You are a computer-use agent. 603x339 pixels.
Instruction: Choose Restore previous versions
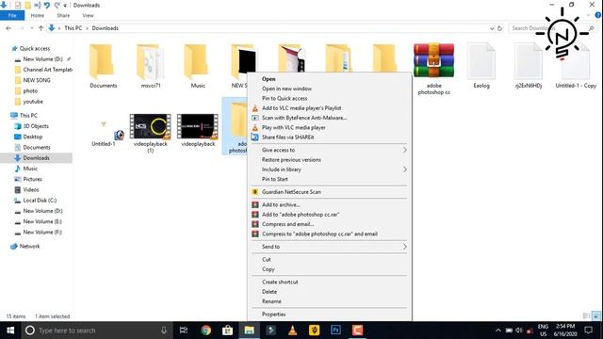pos(291,159)
